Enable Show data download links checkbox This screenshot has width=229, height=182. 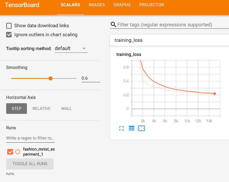(x=9, y=26)
